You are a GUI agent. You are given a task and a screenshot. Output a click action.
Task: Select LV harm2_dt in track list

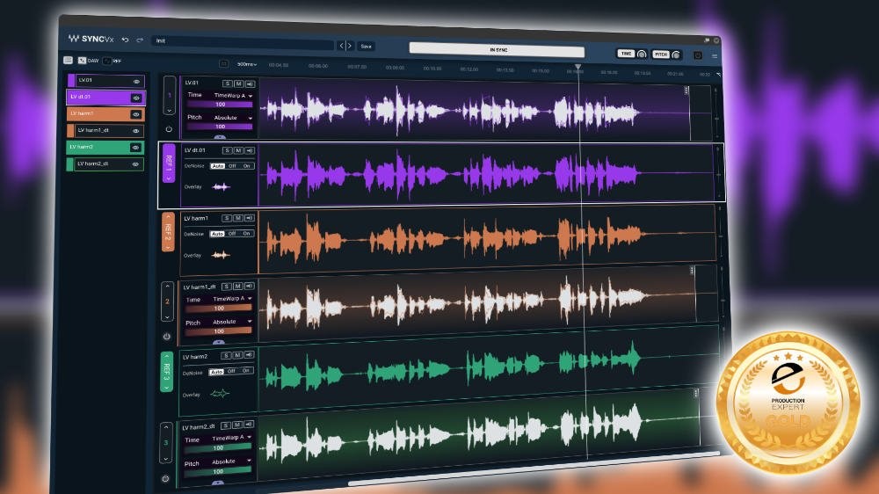click(105, 164)
